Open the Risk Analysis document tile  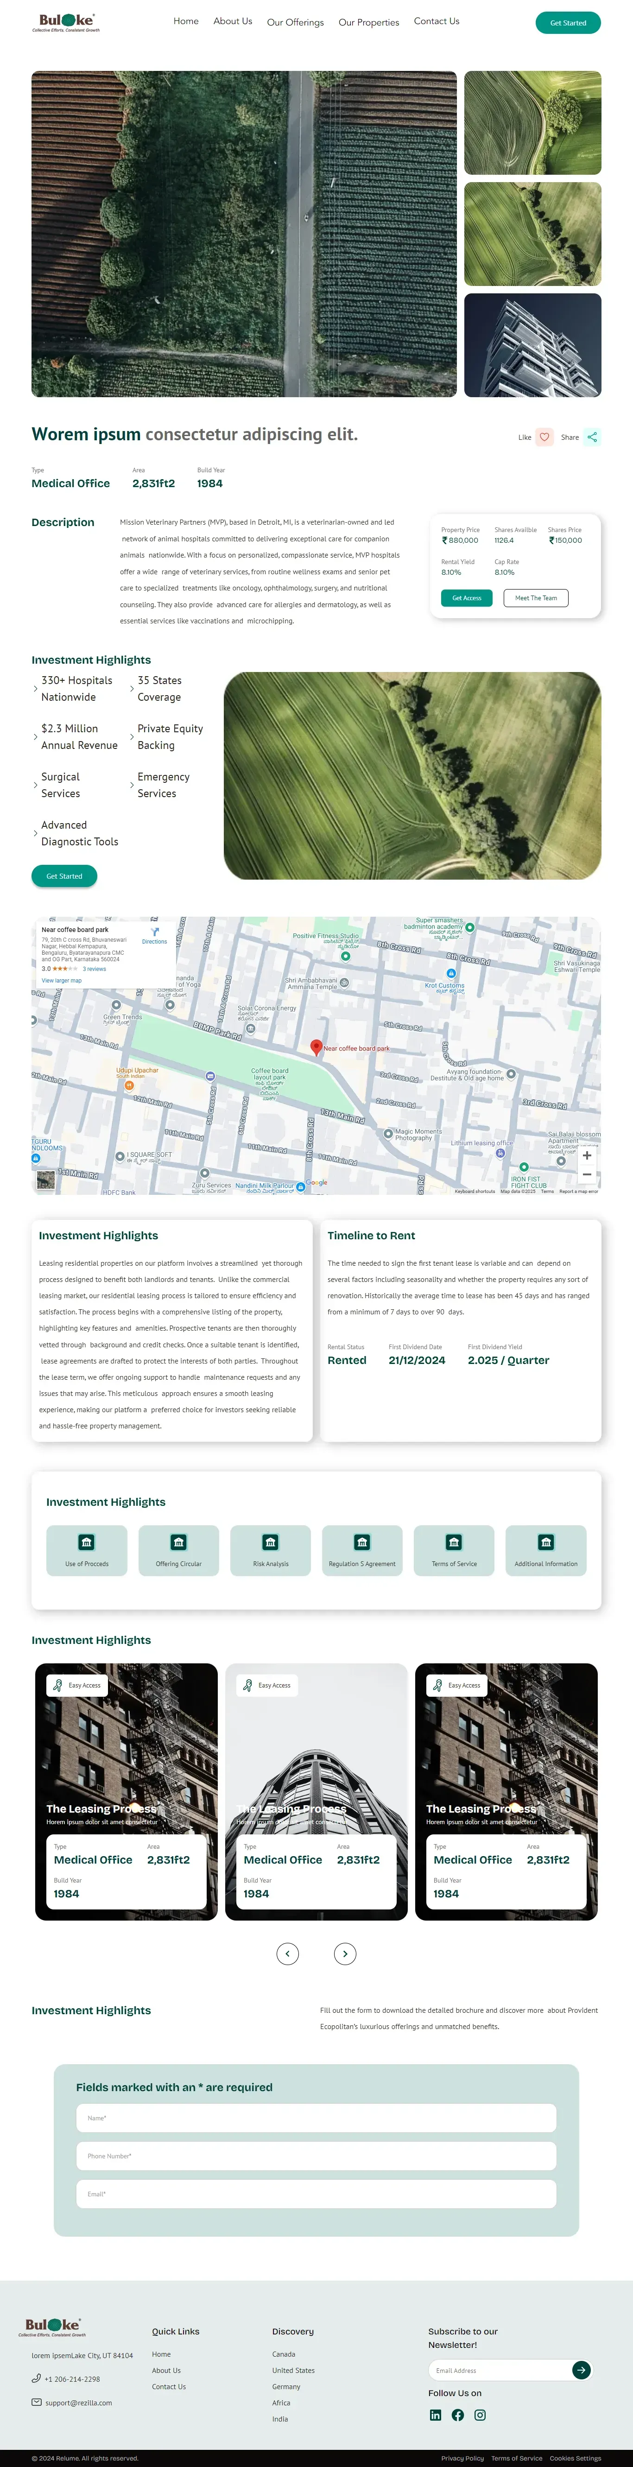[x=270, y=1550]
